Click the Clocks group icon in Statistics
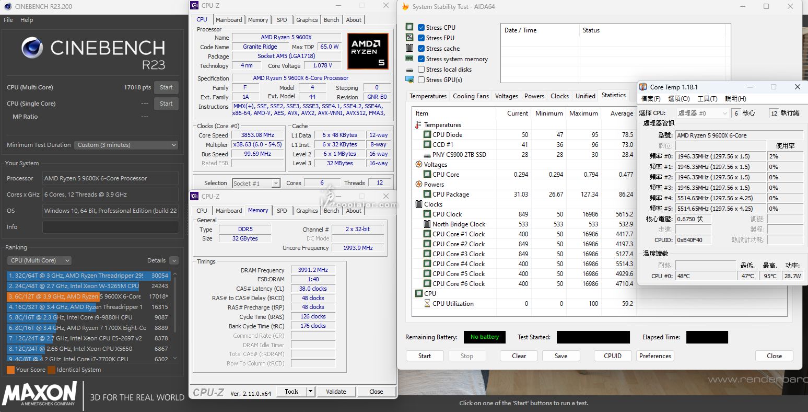This screenshot has width=808, height=412. tap(418, 204)
